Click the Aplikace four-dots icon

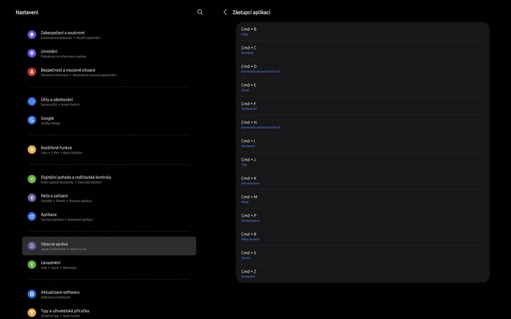click(32, 217)
